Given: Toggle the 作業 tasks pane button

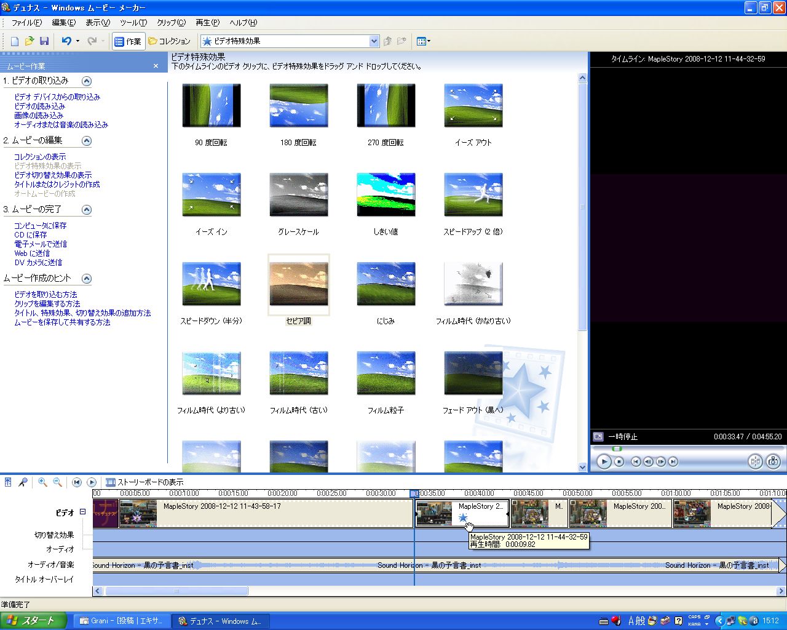Looking at the screenshot, I should pos(128,41).
